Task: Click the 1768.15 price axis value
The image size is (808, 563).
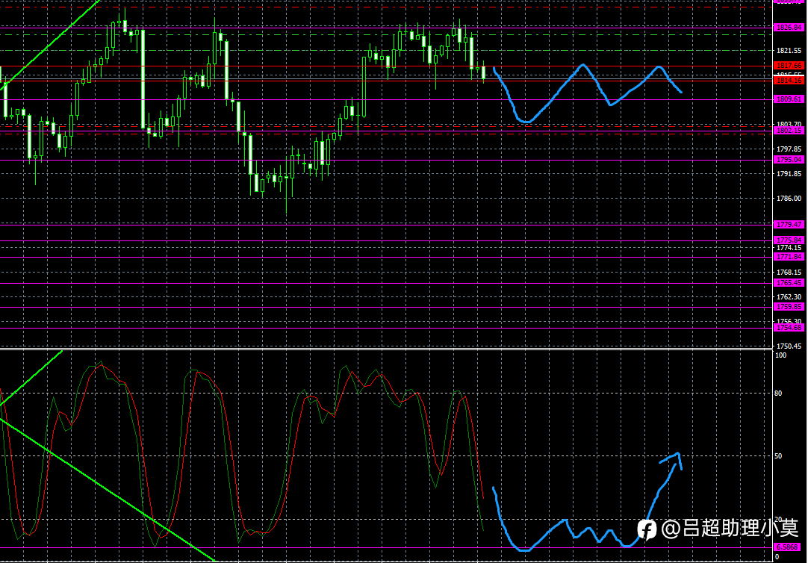Action: pos(789,273)
